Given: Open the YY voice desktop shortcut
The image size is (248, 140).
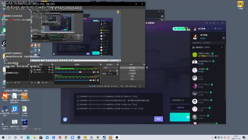Looking at the screenshot, I should (x=241, y=5).
